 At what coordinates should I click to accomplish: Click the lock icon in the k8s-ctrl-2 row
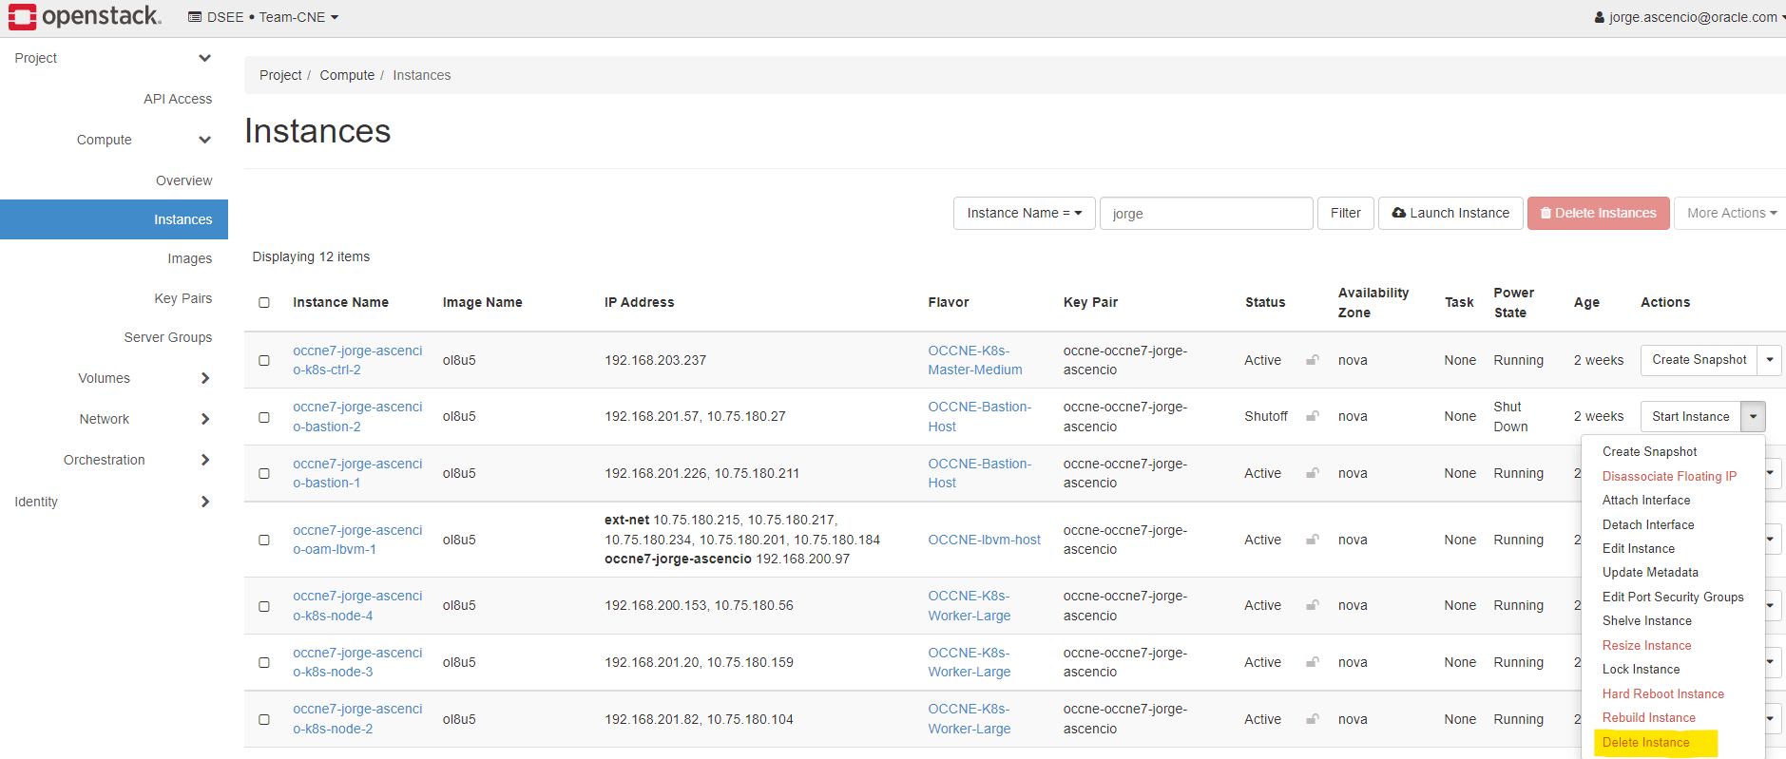pyautogui.click(x=1313, y=360)
